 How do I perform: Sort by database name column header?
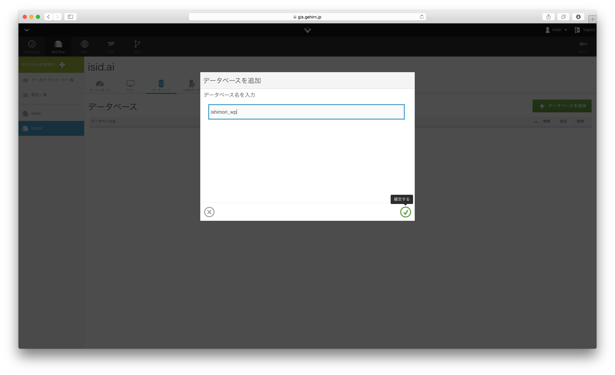tap(103, 121)
